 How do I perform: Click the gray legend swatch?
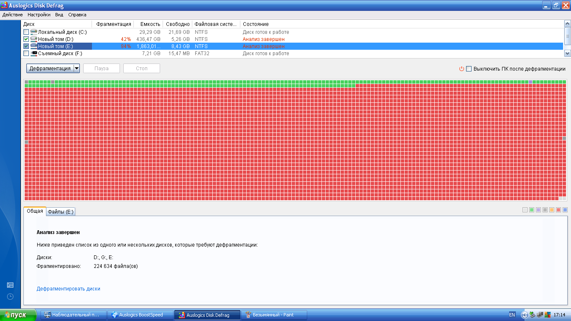(545, 210)
